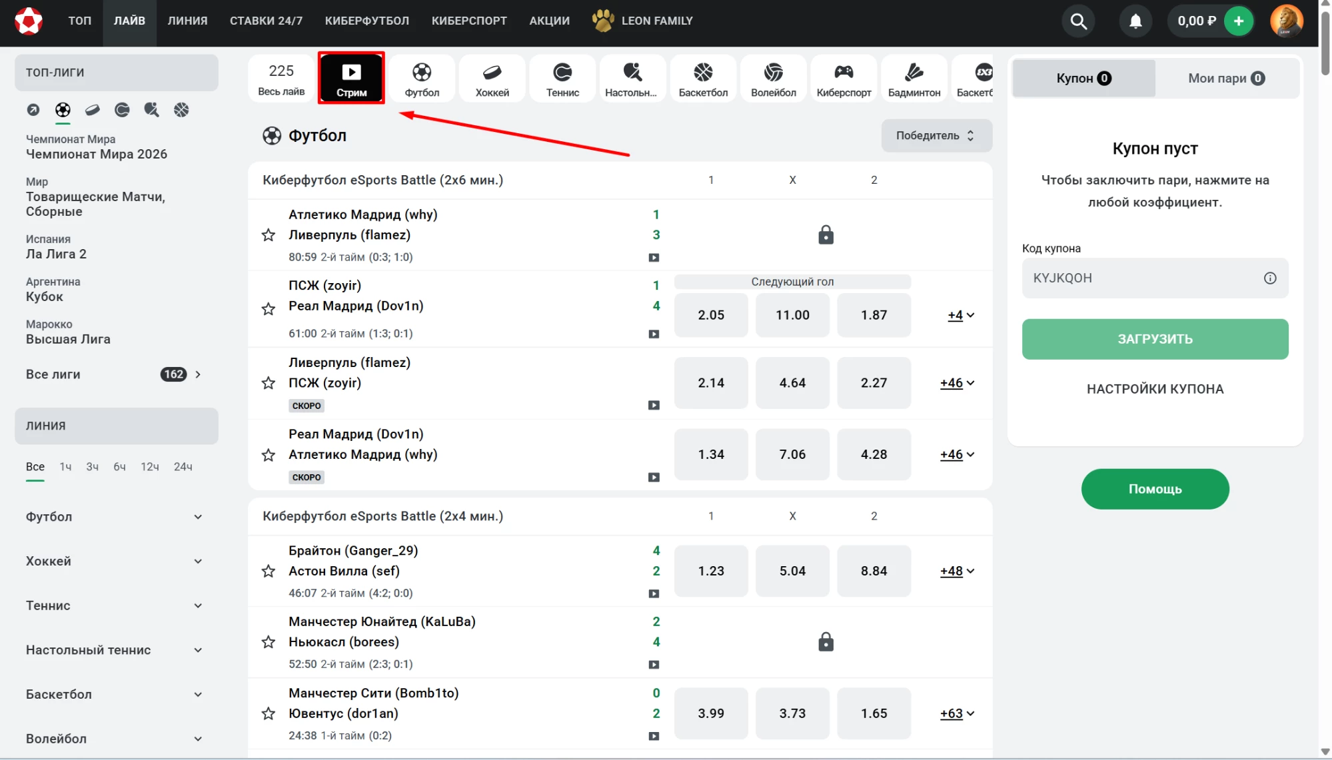This screenshot has width=1332, height=760.
Task: Select the Стрим sport filter
Action: tap(351, 78)
